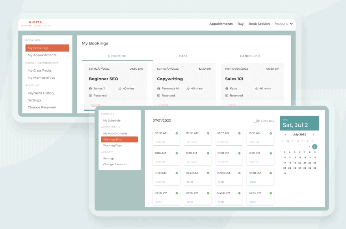Expand the Account dropdown in the header
The width and height of the screenshot is (346, 229).
coord(284,24)
